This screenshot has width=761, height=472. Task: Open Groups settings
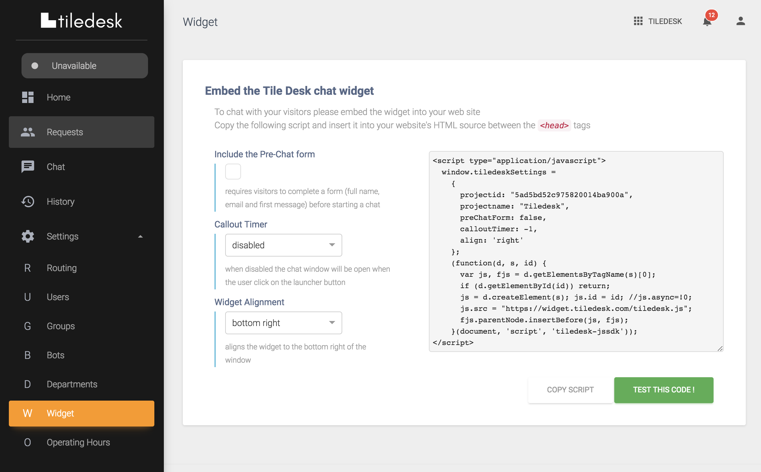pos(82,326)
